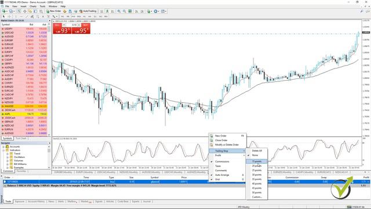Open the Tools menu
The width and height of the screenshot is (371, 209).
(x=42, y=6)
